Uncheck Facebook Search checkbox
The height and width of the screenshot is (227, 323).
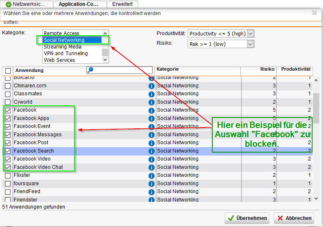pyautogui.click(x=8, y=151)
